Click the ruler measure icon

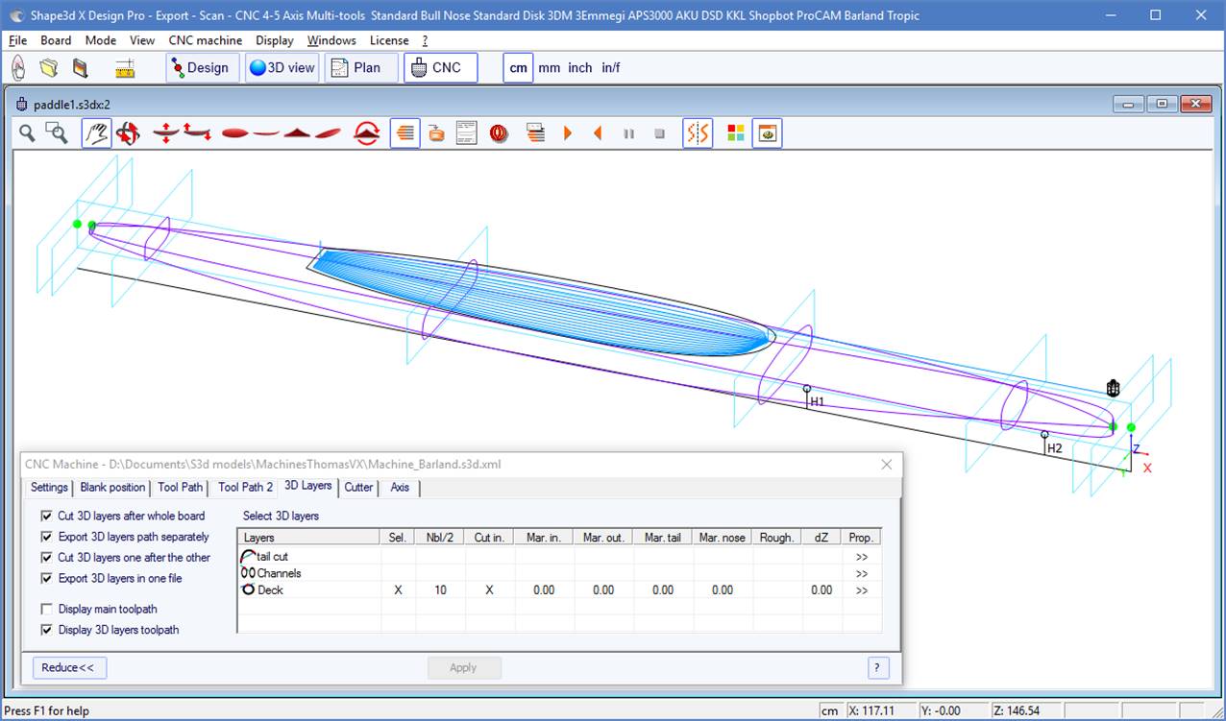[125, 68]
